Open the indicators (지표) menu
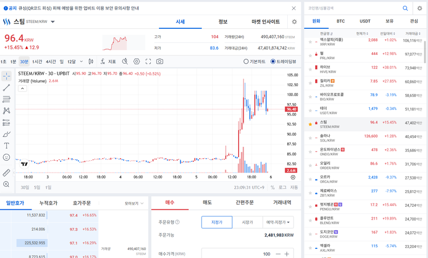The height and width of the screenshot is (258, 428). (109, 61)
